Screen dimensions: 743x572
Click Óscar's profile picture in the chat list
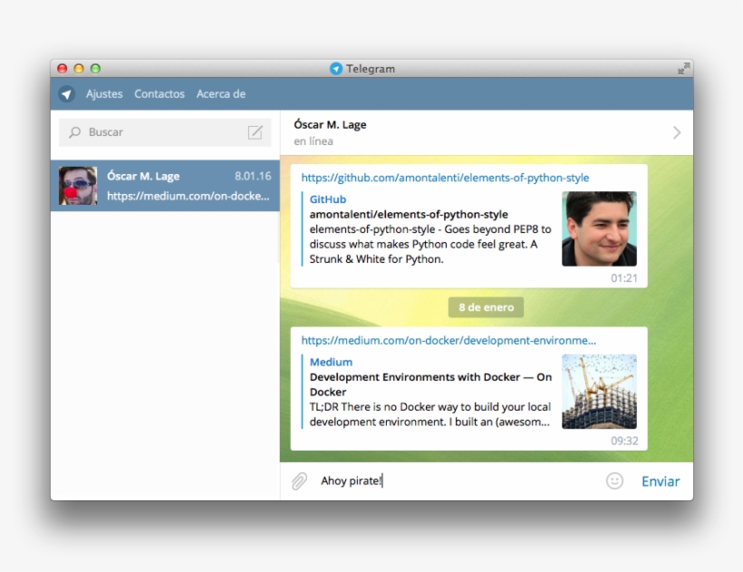(78, 185)
